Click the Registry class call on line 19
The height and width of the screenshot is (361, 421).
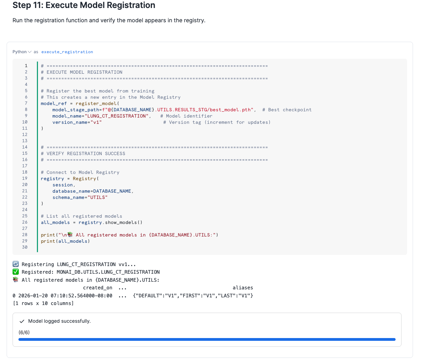pos(85,178)
